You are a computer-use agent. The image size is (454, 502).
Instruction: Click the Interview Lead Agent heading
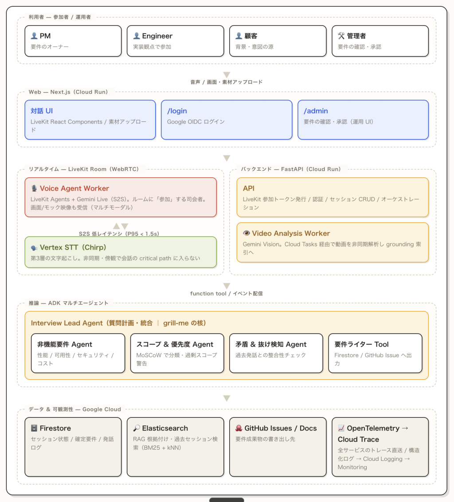pos(118,323)
